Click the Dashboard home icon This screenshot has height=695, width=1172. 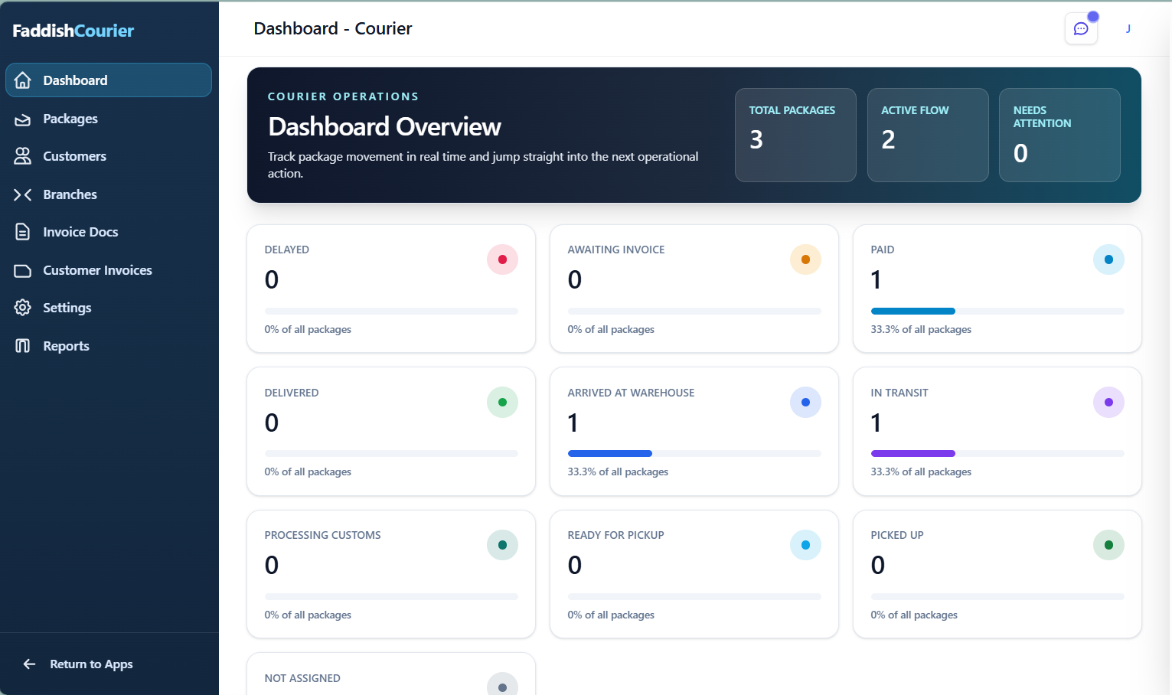tap(23, 80)
